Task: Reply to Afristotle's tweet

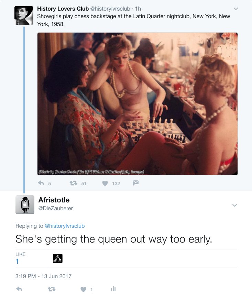Action: point(19,289)
